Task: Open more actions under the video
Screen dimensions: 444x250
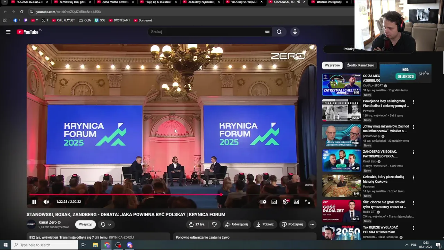Action: [312, 224]
